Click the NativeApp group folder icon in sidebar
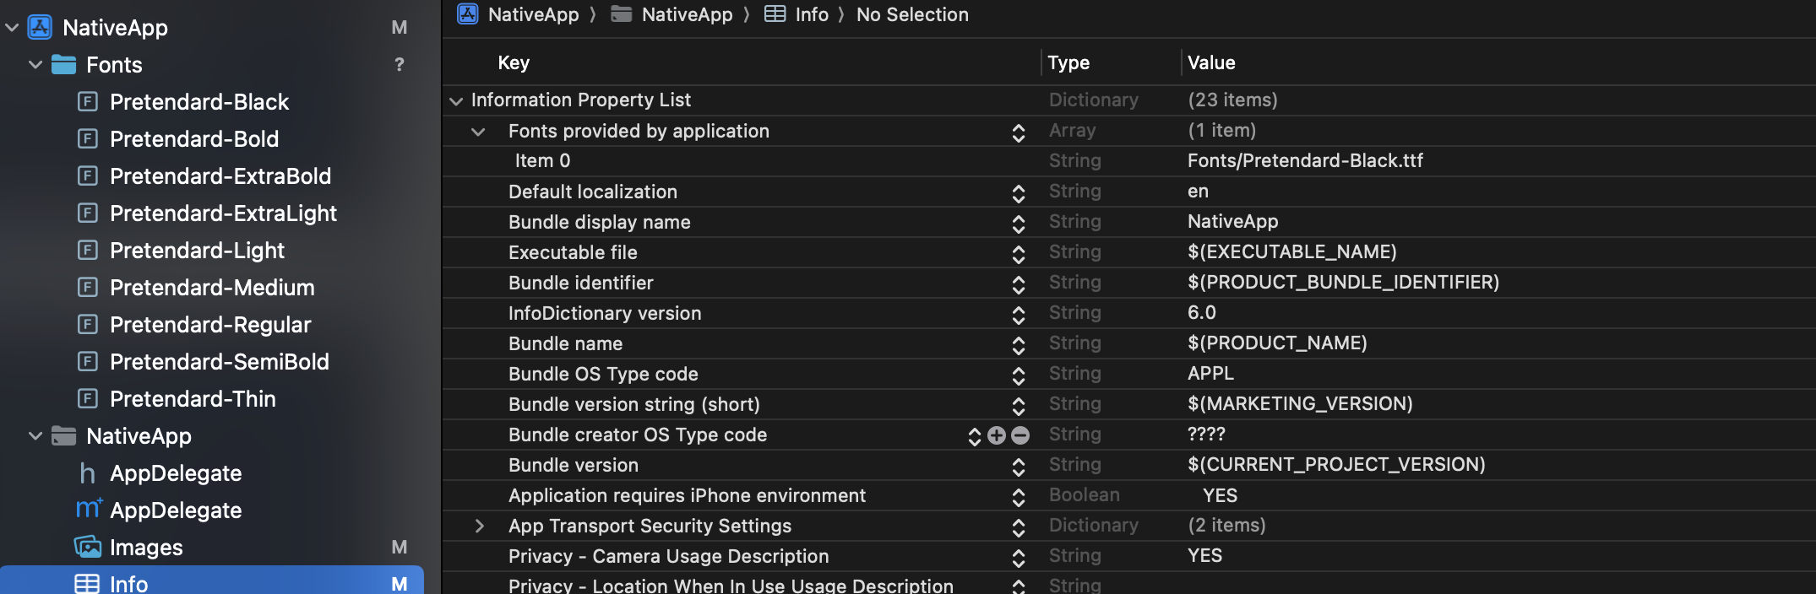This screenshot has width=1816, height=594. (x=63, y=436)
